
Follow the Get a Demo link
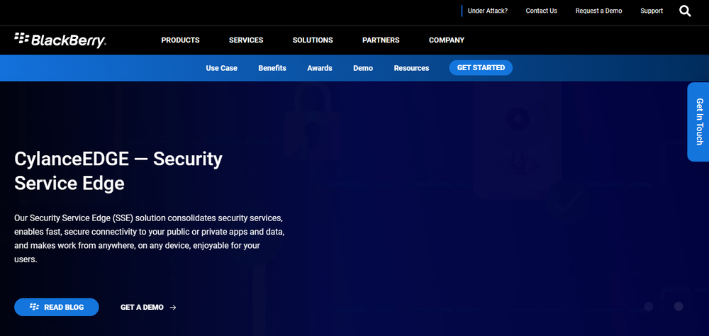[142, 308]
